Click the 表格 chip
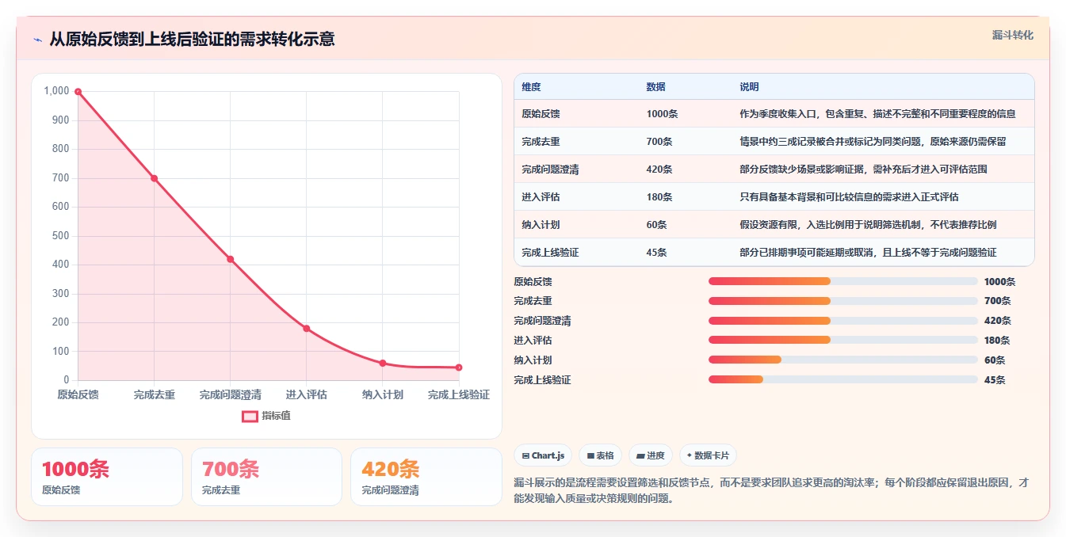 [600, 455]
